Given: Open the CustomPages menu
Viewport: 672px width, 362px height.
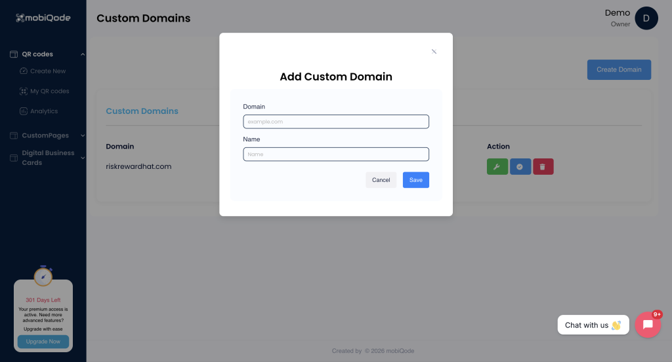Looking at the screenshot, I should point(45,136).
